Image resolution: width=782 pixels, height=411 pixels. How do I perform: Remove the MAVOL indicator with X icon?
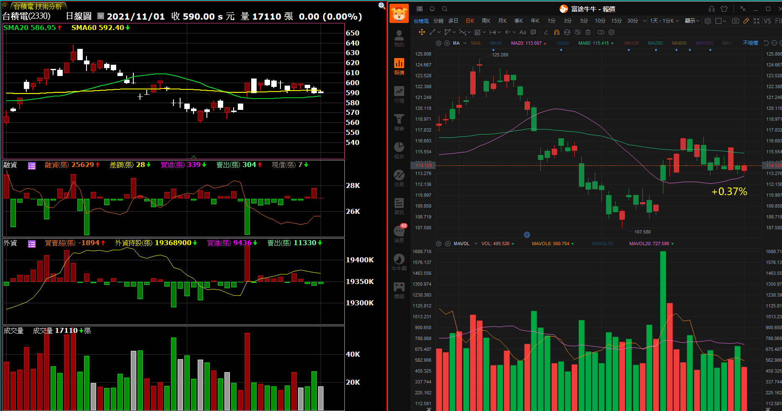pos(448,244)
